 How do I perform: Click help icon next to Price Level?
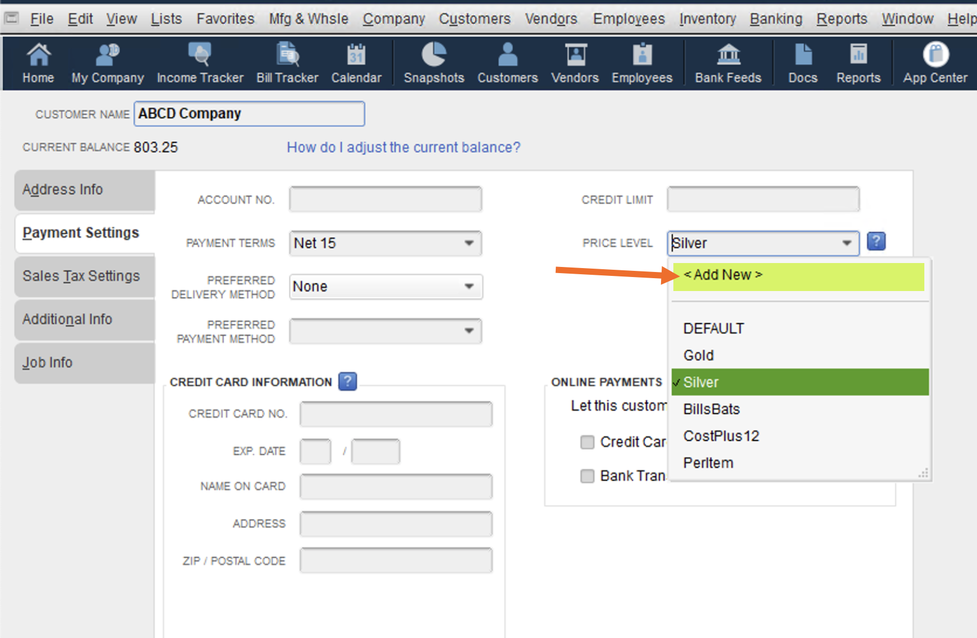[876, 242]
